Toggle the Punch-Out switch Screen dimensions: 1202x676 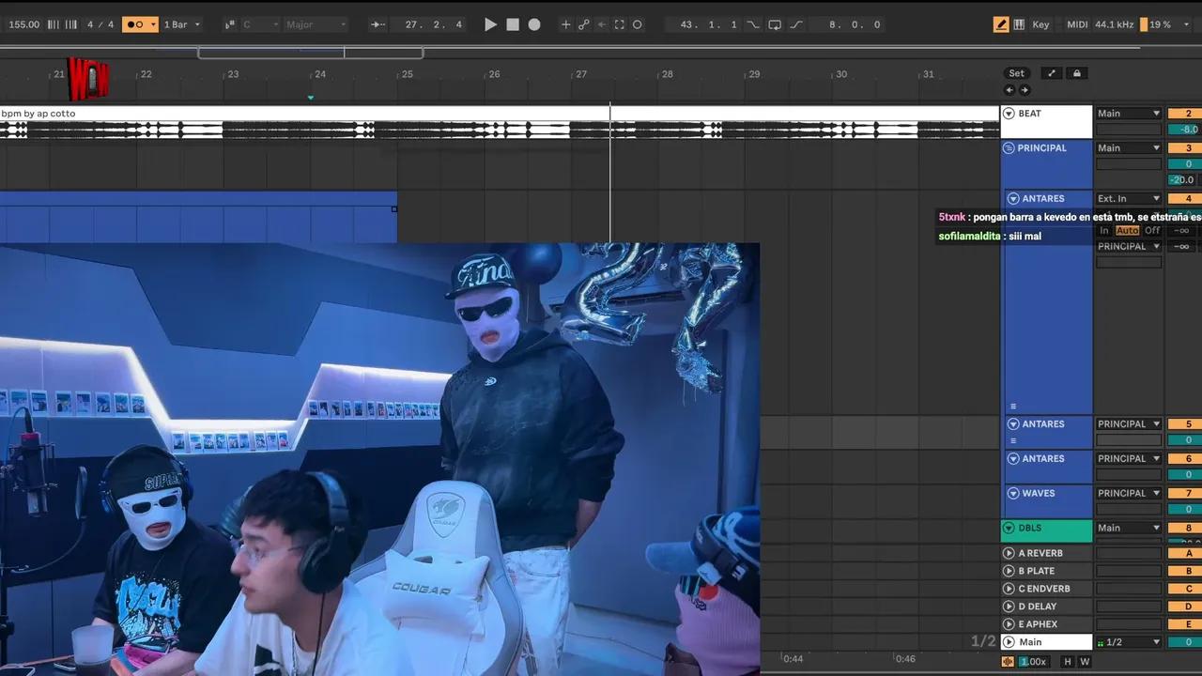pos(797,24)
